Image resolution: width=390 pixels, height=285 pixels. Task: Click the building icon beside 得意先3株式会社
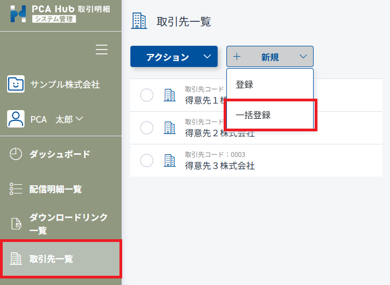click(170, 161)
